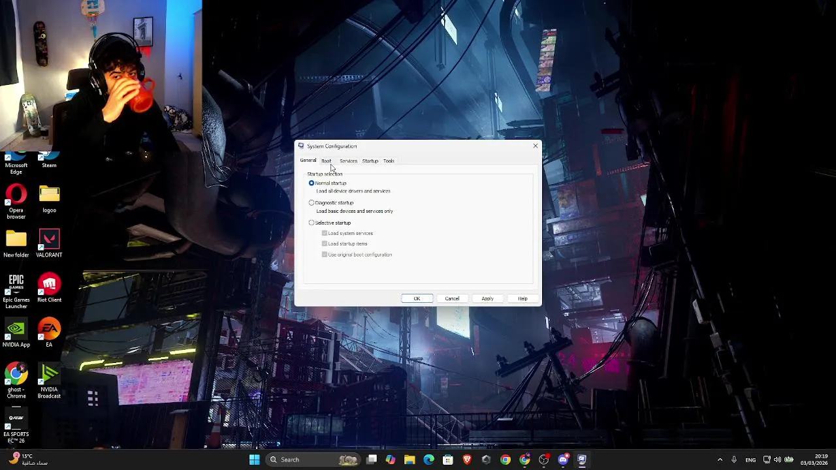The height and width of the screenshot is (470, 836).
Task: Open Task View in taskbar
Action: 372,460
